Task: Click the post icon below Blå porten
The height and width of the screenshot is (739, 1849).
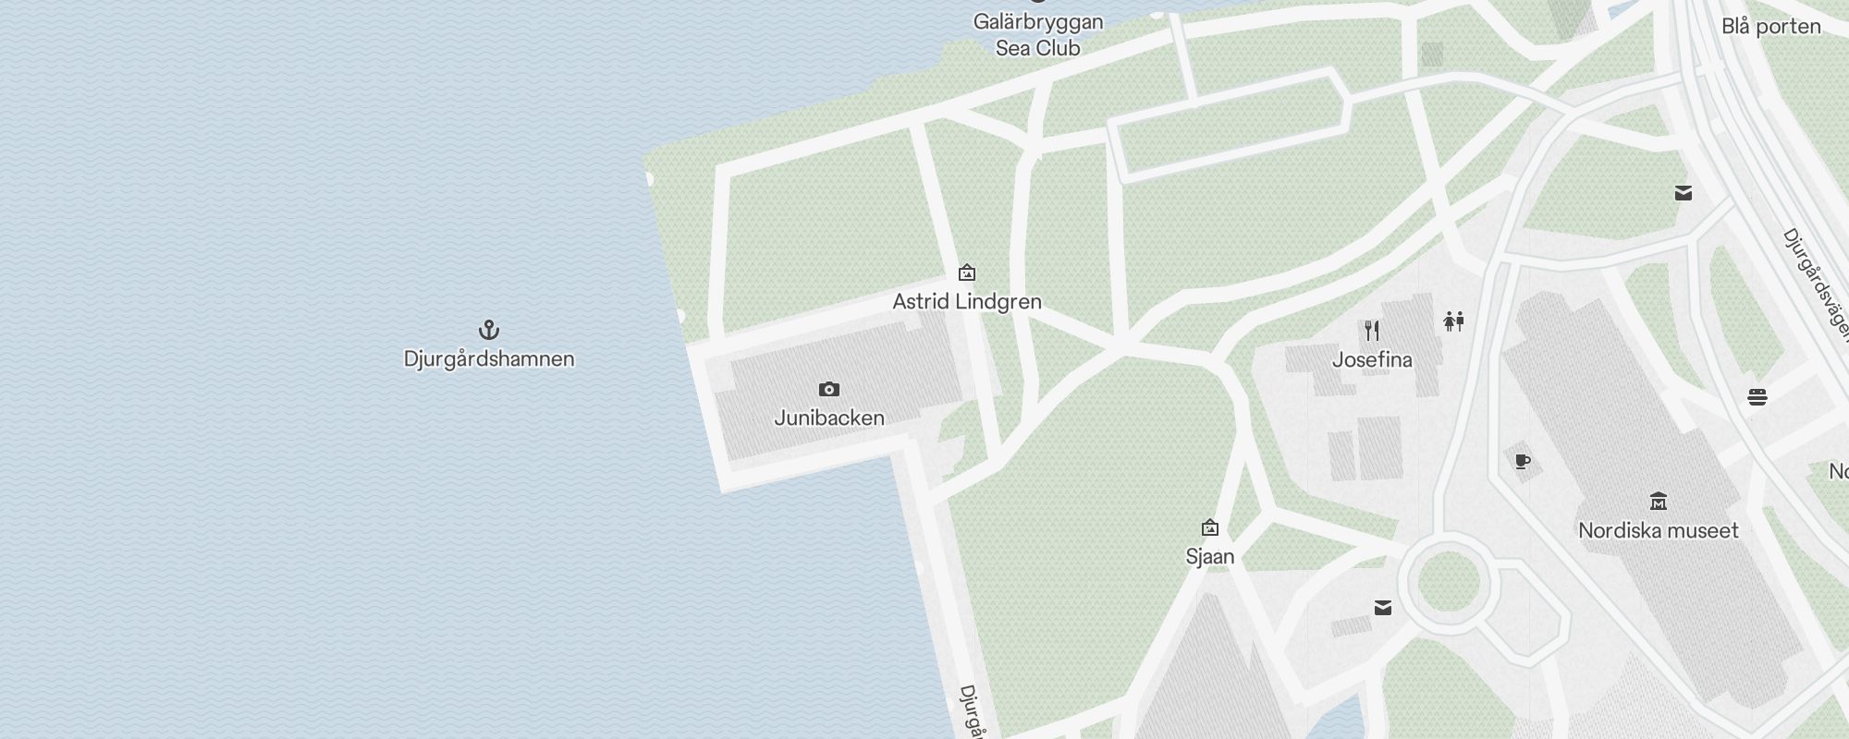Action: click(x=1684, y=193)
